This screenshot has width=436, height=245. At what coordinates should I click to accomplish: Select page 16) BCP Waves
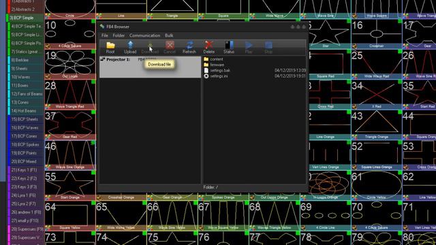[x=26, y=128]
